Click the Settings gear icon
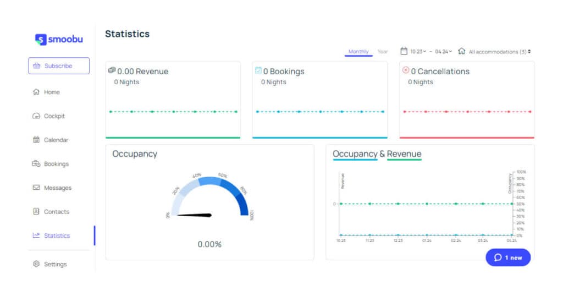The width and height of the screenshot is (563, 296). pyautogui.click(x=36, y=264)
